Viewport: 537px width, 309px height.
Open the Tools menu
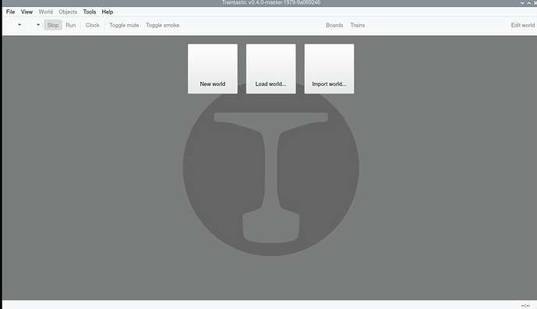point(90,12)
